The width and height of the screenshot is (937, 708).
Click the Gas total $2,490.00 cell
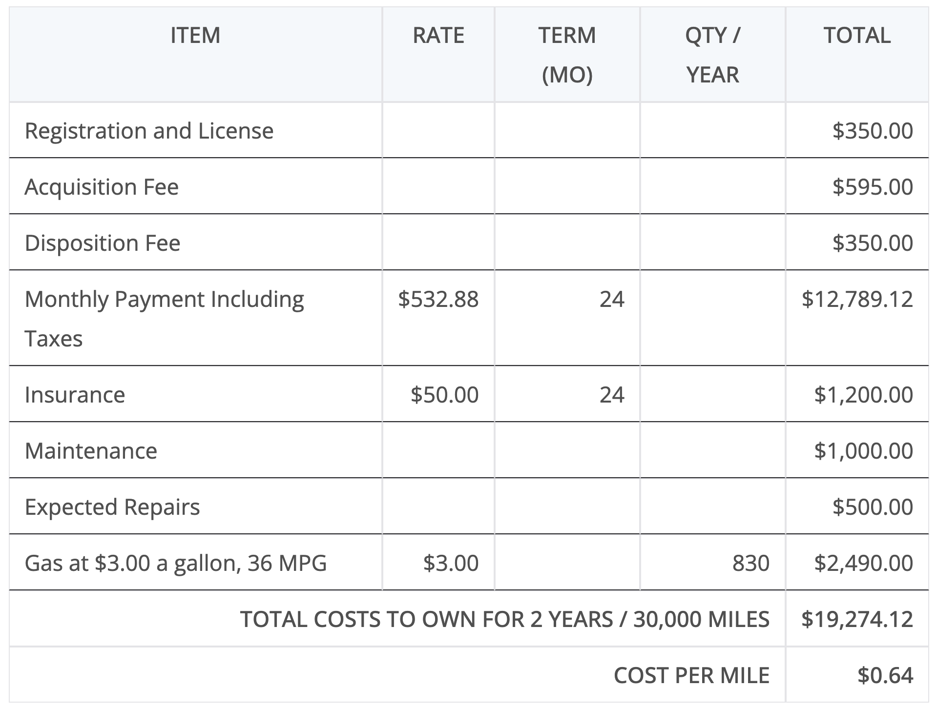[x=863, y=563]
